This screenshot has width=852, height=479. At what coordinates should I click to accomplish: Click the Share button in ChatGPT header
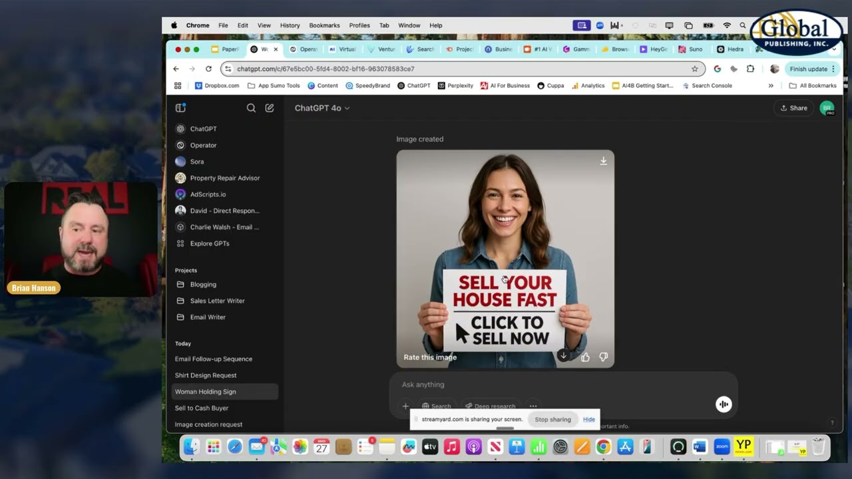coord(793,108)
